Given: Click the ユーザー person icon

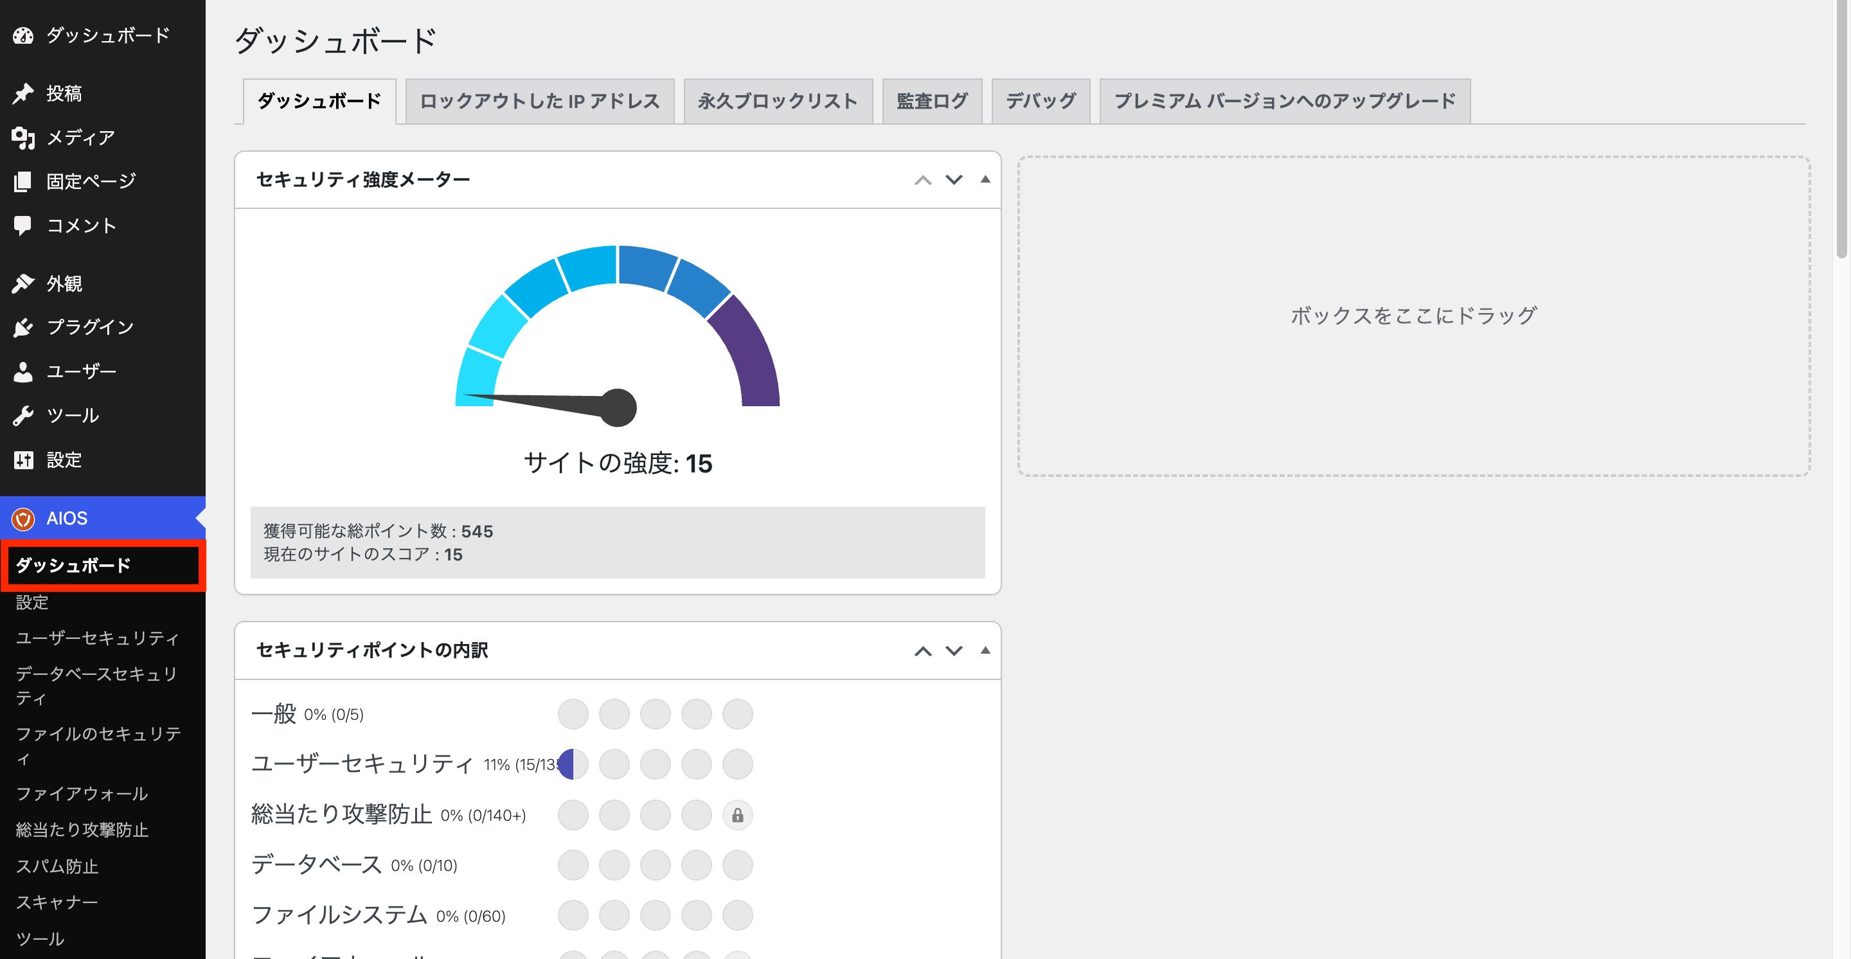Looking at the screenshot, I should pos(23,372).
